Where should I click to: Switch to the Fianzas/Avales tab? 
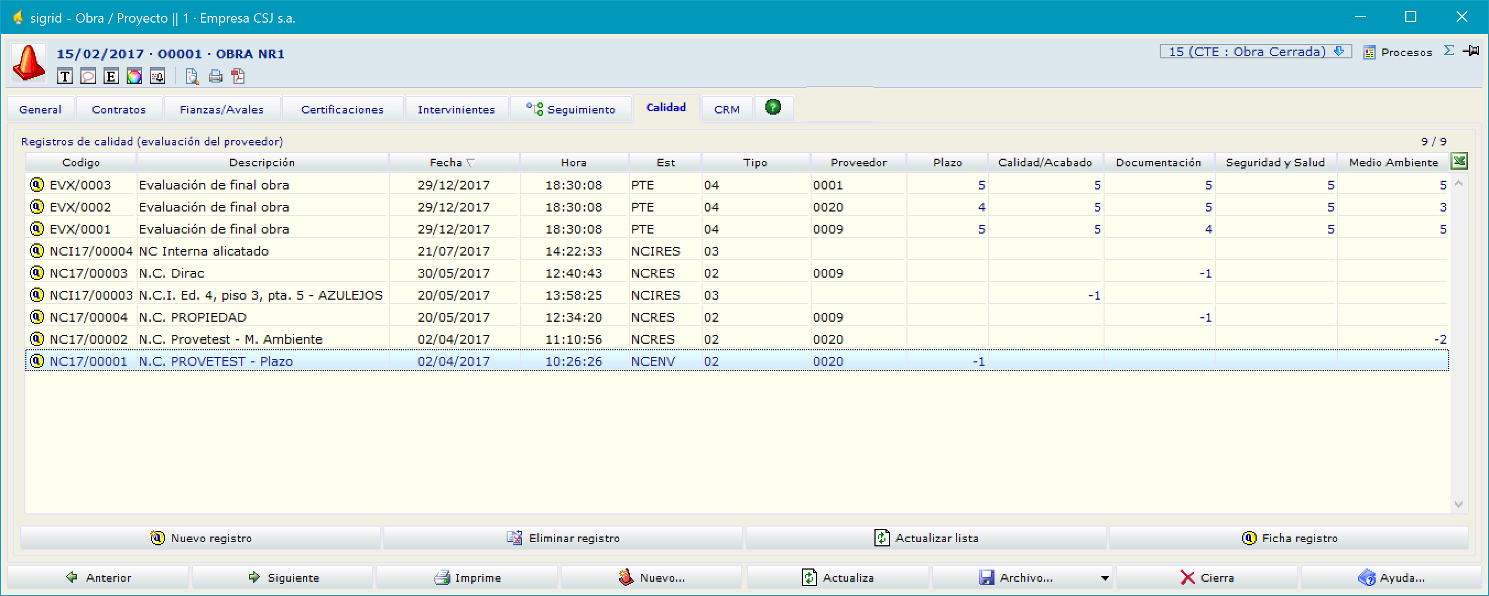[221, 109]
